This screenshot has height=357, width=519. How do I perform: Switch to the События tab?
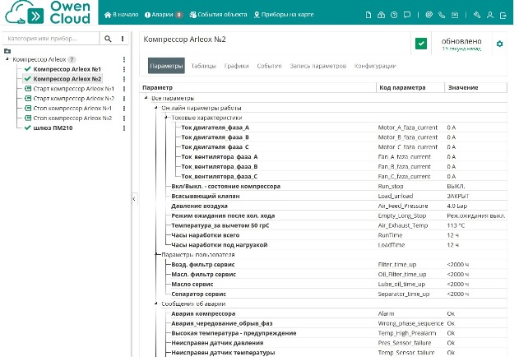pos(269,66)
